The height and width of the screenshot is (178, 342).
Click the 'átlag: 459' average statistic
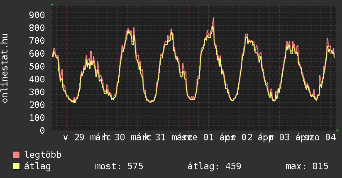pos(214,166)
